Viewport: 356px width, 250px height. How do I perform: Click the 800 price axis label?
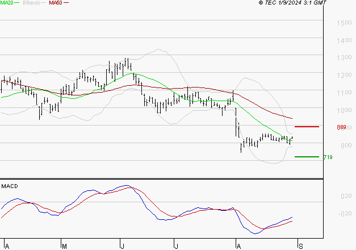tap(346, 145)
